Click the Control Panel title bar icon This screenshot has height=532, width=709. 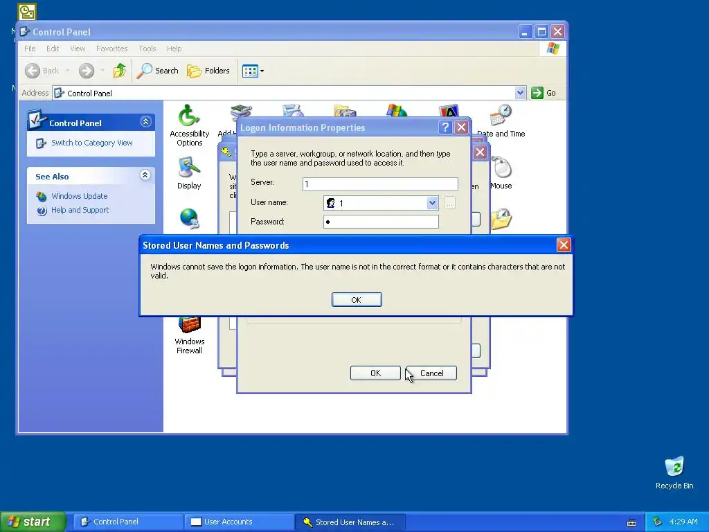click(x=25, y=32)
